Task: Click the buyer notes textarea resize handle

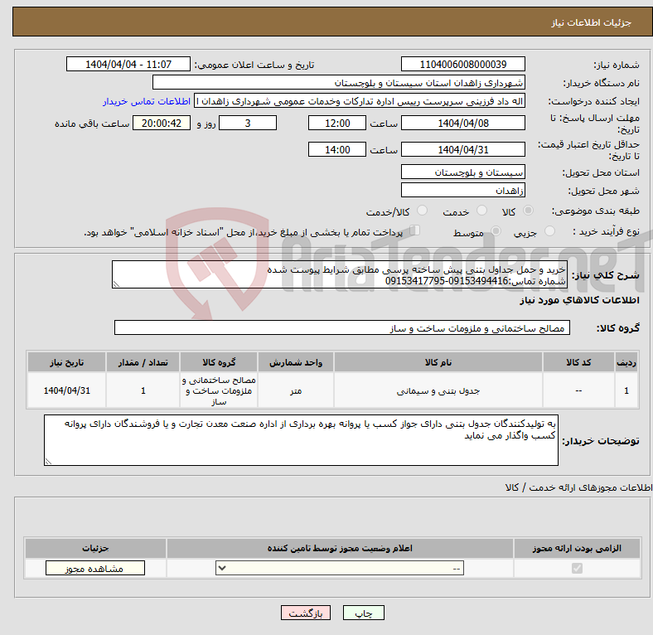Action: coord(48,461)
